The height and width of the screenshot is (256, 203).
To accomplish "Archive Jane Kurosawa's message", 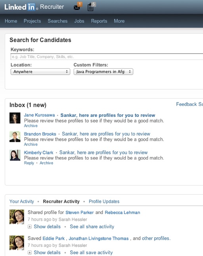I will [31, 126].
